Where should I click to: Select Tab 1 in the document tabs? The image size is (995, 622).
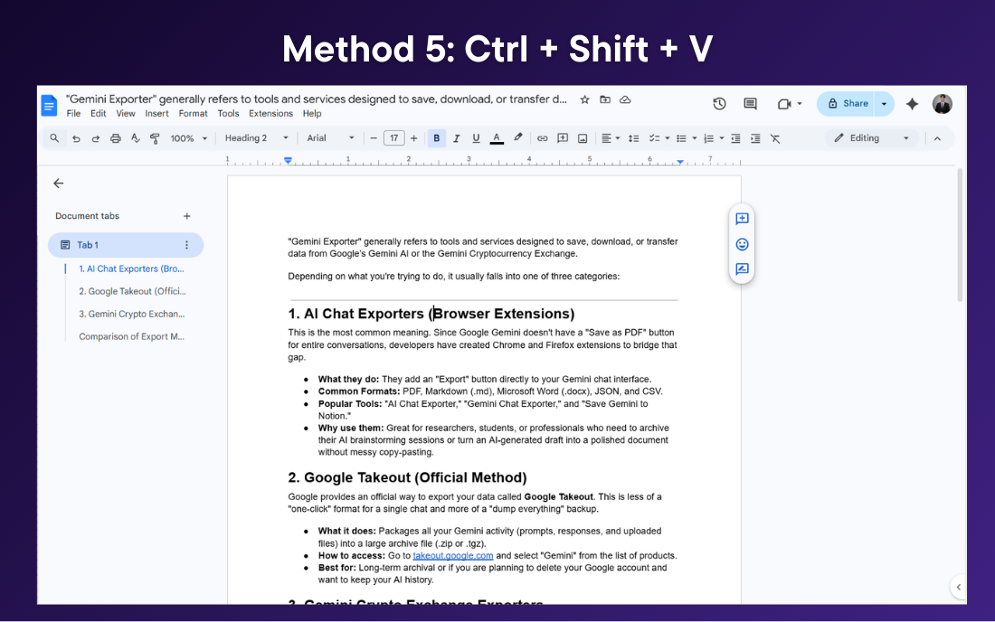pos(126,245)
